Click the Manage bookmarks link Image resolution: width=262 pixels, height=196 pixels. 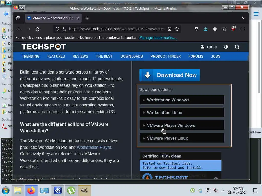(x=158, y=38)
